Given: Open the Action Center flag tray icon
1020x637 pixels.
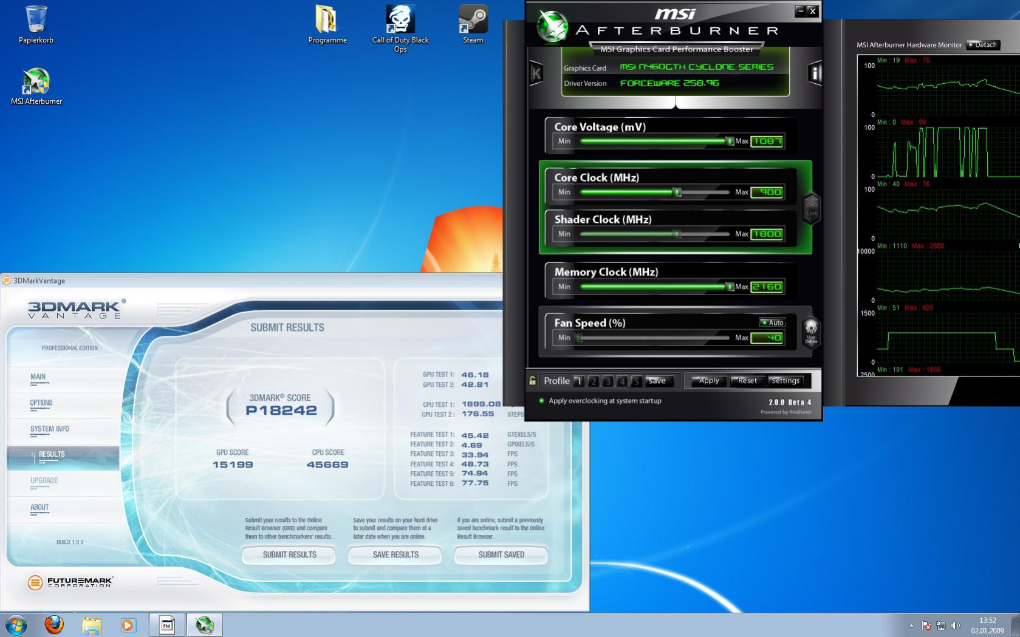Looking at the screenshot, I should (x=926, y=625).
